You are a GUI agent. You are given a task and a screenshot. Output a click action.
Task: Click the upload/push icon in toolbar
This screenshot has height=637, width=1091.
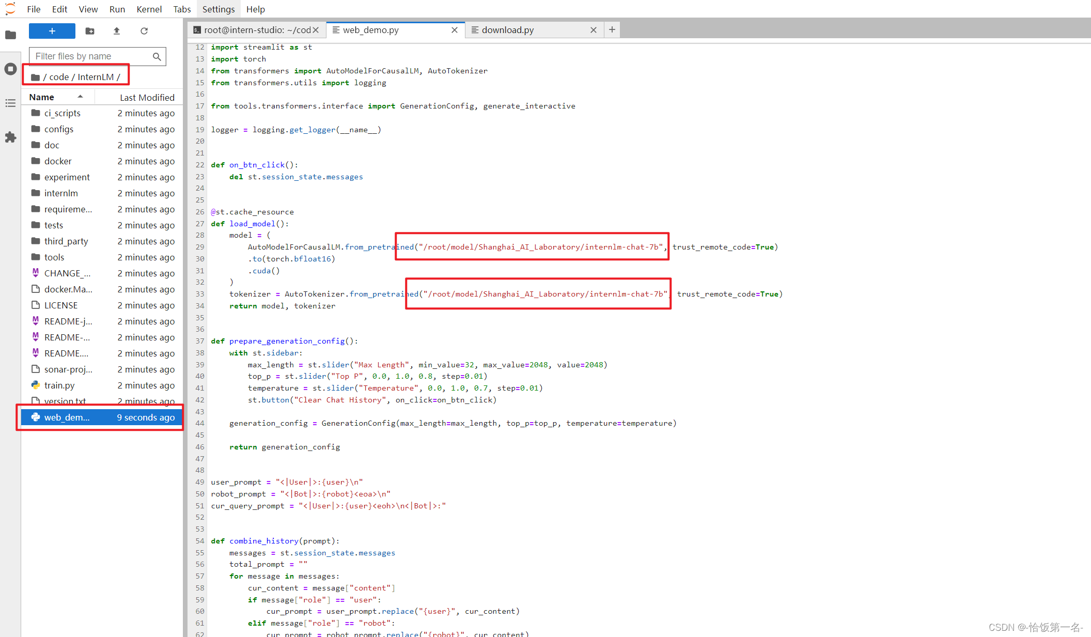pos(116,29)
